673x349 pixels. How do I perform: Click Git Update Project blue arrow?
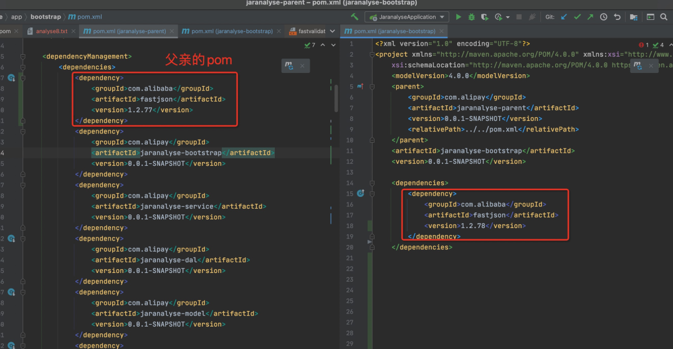coord(565,17)
